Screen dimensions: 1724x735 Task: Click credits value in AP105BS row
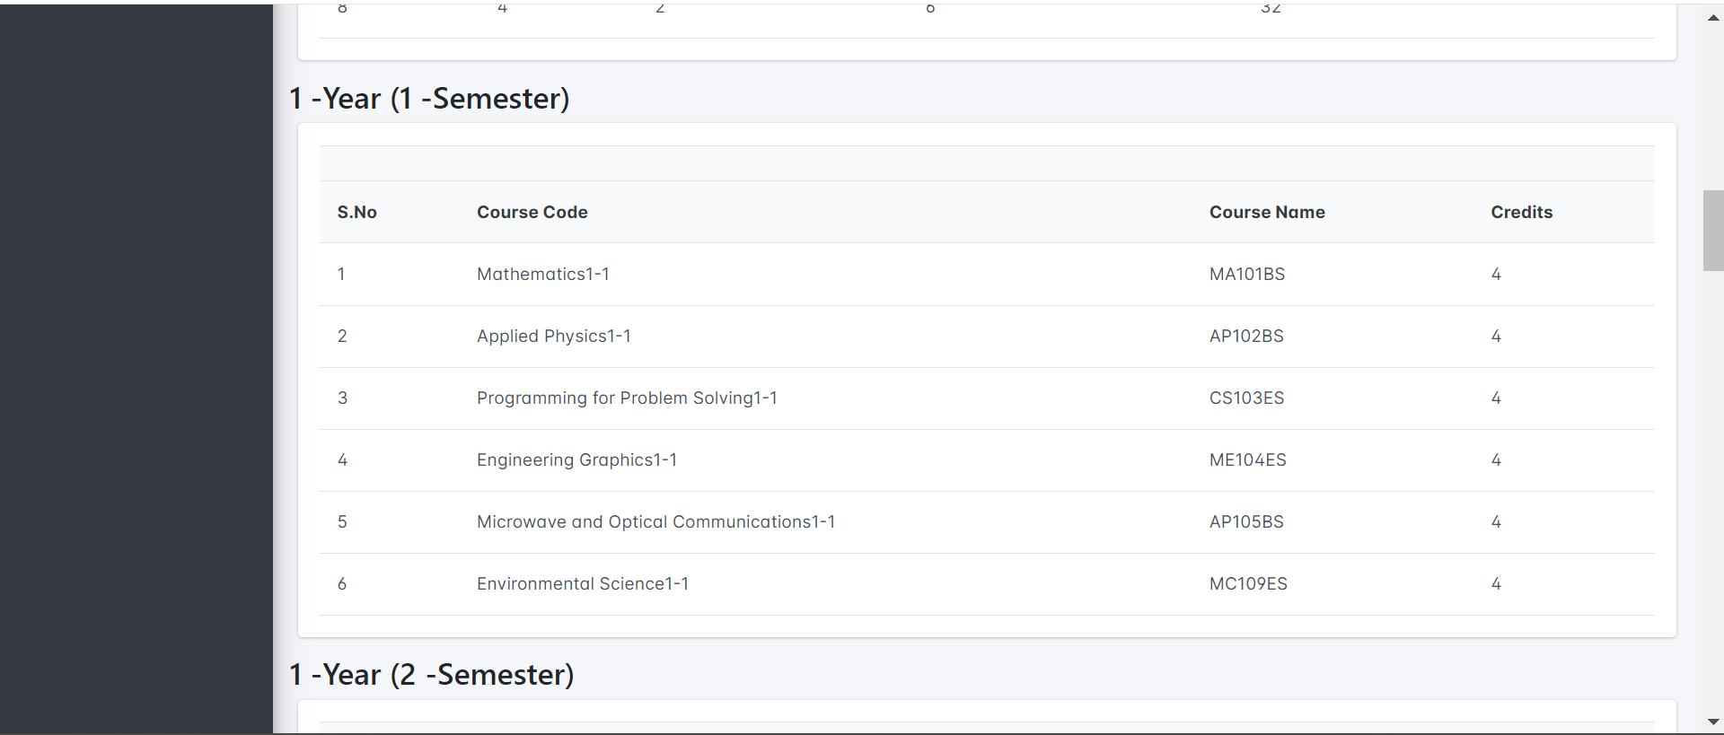(1496, 522)
